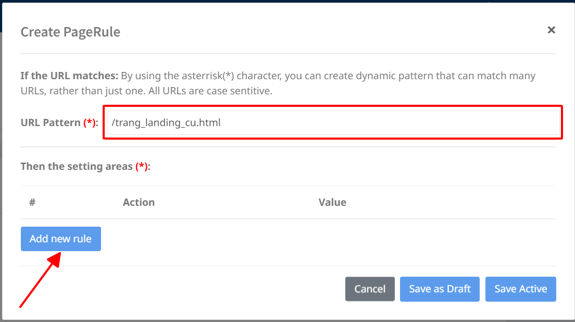
Task: Hit the Save Active button
Action: pos(520,289)
